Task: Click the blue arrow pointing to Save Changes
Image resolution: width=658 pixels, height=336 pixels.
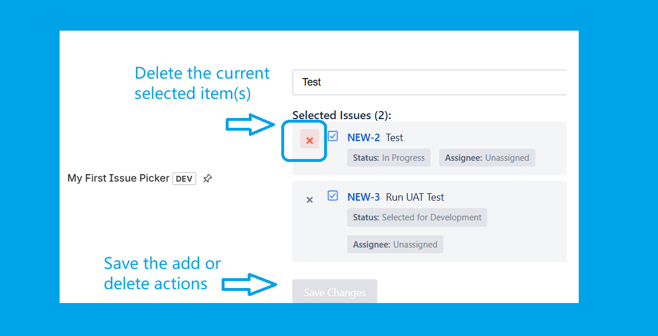Action: (249, 284)
